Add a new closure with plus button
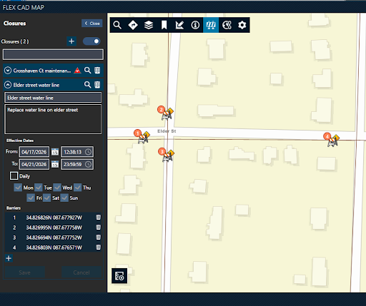Viewport: 366px width, 306px height. (71, 41)
